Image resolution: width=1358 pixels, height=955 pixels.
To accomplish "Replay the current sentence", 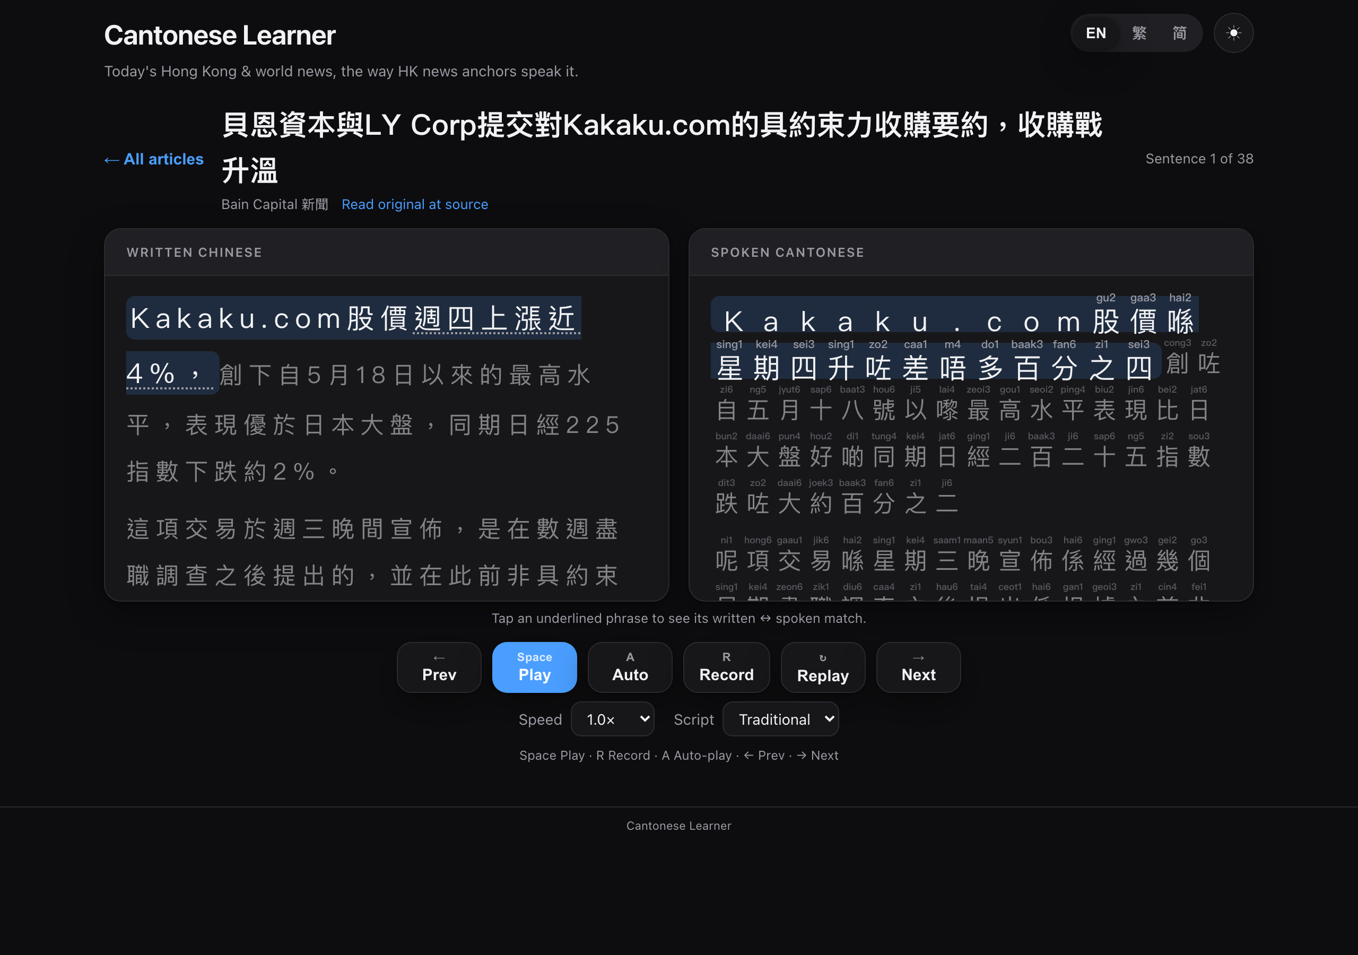I will pyautogui.click(x=823, y=667).
